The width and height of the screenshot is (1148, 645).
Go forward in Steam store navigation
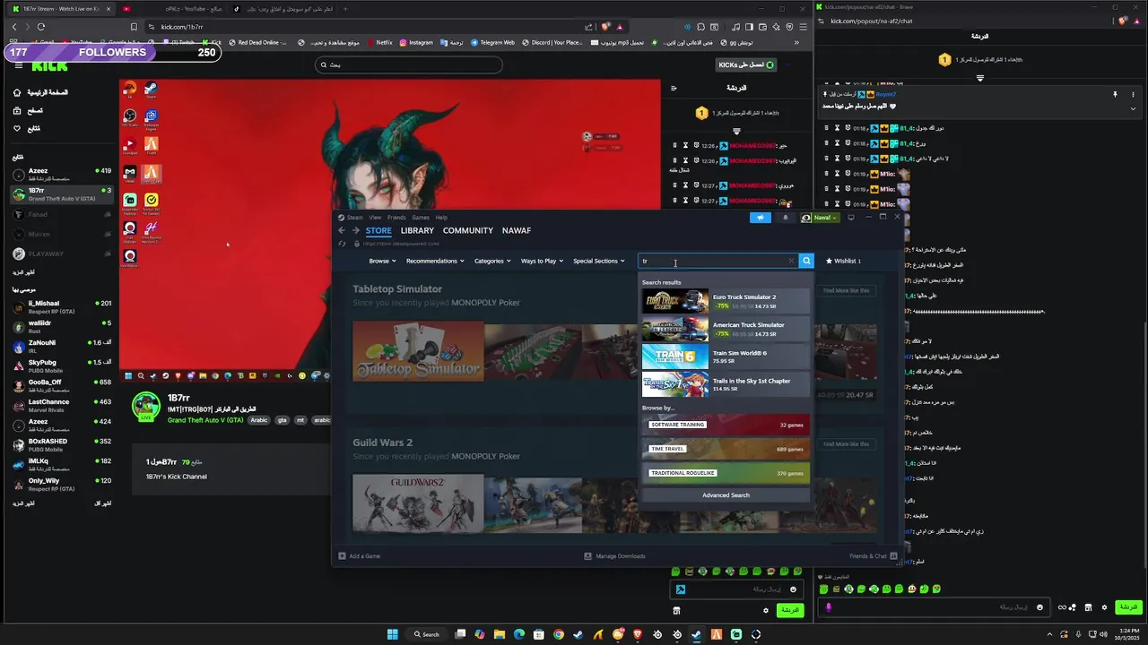tap(355, 230)
